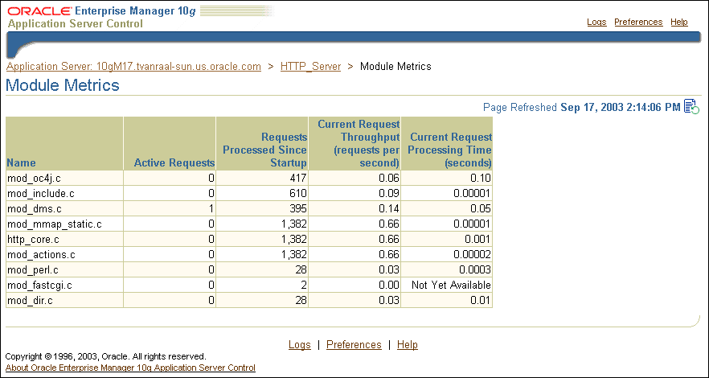Click the 0.00 throughput for mod_fastcgi.c

tap(389, 286)
